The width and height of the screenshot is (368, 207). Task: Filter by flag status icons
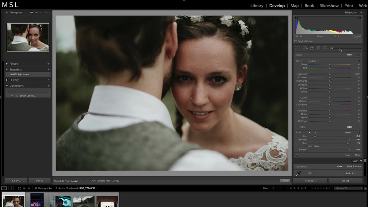coord(278,188)
